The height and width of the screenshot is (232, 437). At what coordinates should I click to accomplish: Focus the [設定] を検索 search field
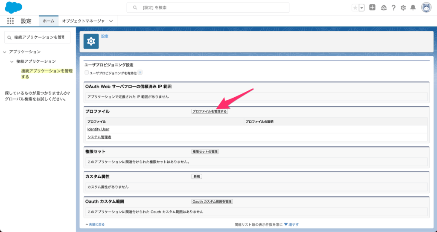[208, 8]
